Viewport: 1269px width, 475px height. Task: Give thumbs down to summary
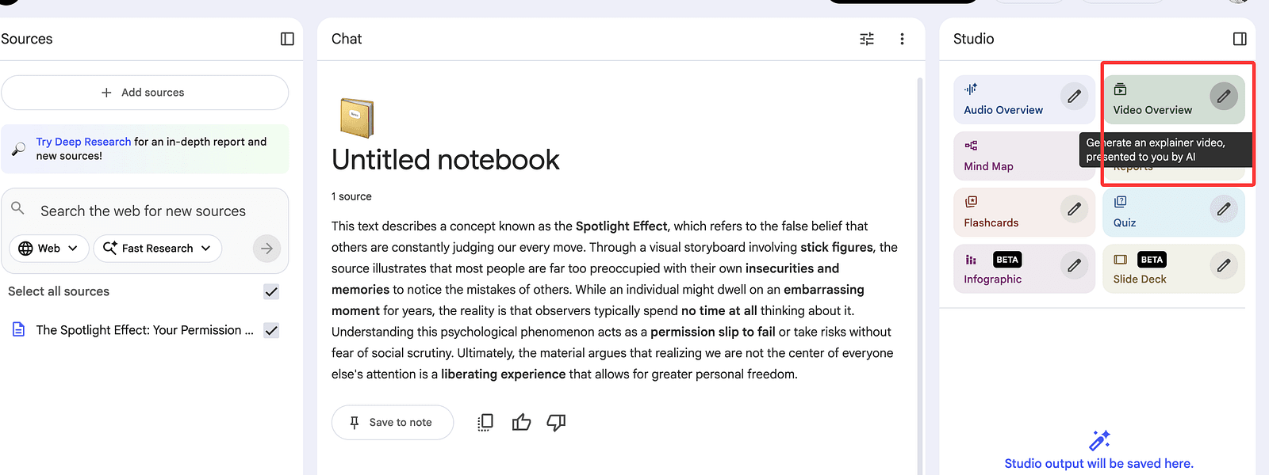[556, 423]
